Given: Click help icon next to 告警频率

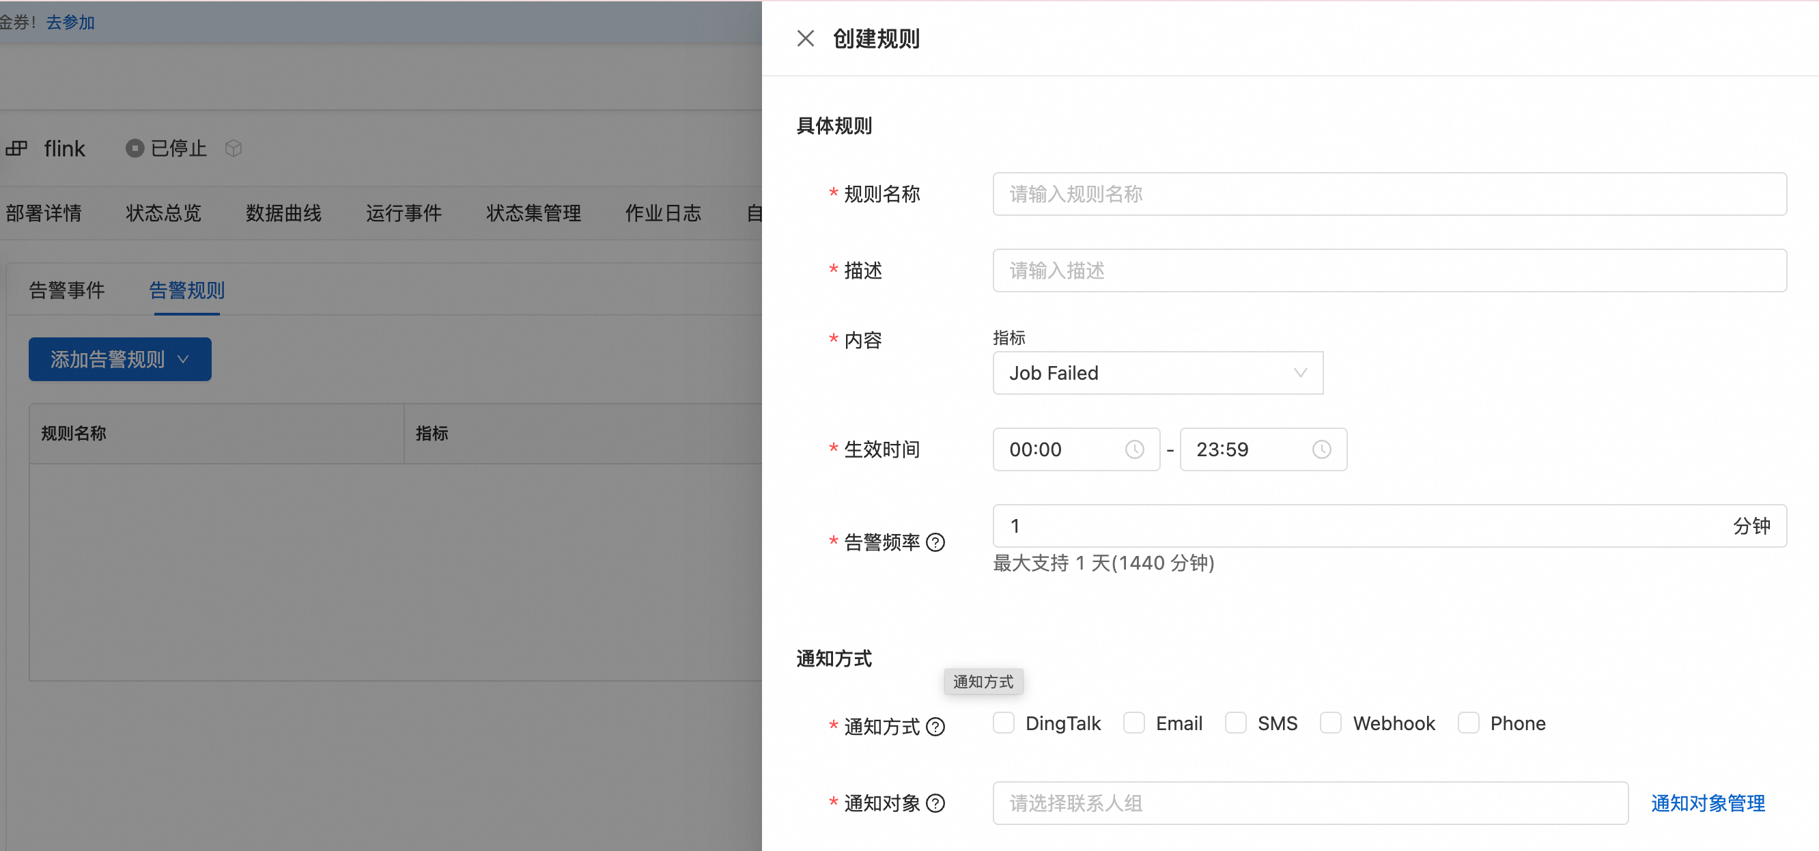Looking at the screenshot, I should [x=935, y=542].
